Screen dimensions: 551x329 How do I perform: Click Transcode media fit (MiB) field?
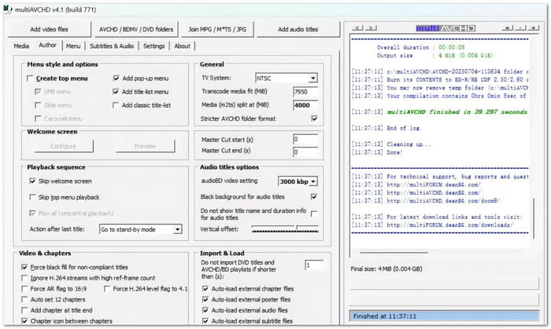305,92
